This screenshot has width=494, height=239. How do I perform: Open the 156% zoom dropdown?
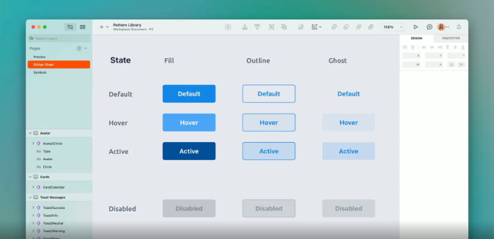[393, 27]
